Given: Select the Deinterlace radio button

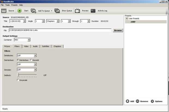Looking at the screenshot, I should [x=18, y=60].
